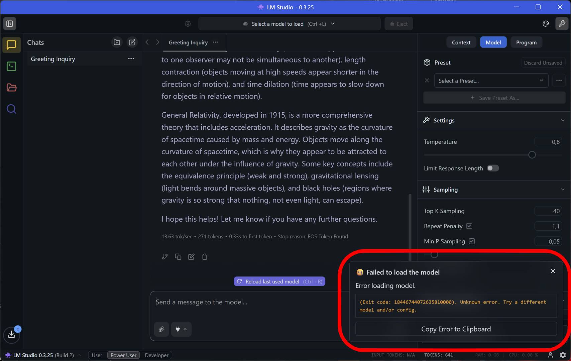The width and height of the screenshot is (571, 361).
Task: Toggle Limit Response Length switch
Action: click(493, 168)
